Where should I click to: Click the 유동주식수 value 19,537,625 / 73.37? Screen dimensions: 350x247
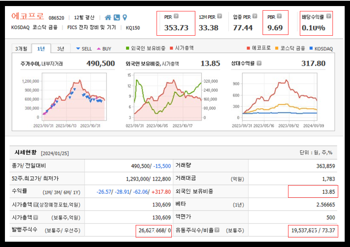point(313,231)
